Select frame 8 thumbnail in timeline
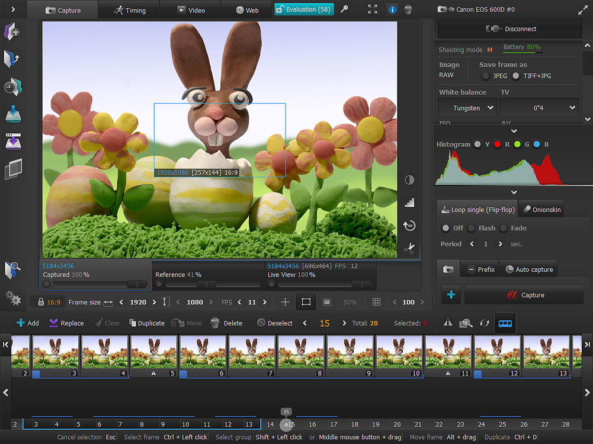Image resolution: width=593 pixels, height=444 pixels. click(301, 353)
